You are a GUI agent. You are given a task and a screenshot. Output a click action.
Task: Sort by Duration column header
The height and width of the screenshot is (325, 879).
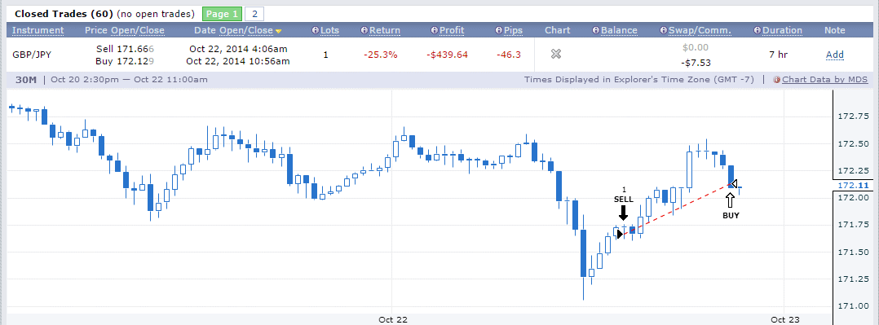[782, 30]
